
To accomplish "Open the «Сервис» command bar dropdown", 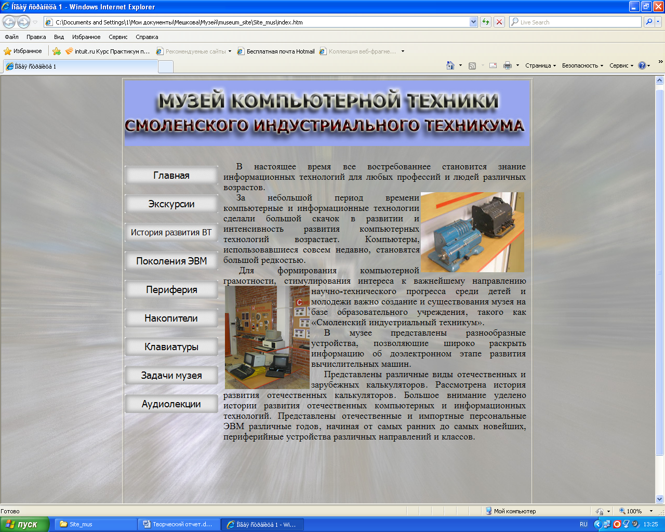I will point(621,65).
